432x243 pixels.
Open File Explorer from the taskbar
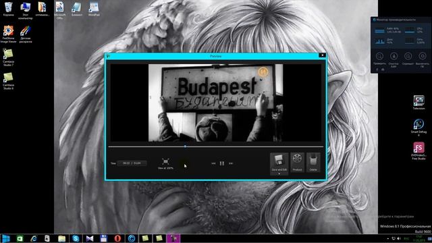[x=61, y=238]
